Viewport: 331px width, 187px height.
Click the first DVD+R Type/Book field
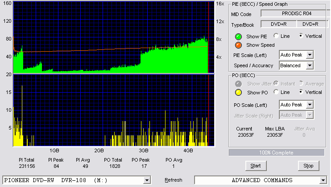(x=279, y=24)
